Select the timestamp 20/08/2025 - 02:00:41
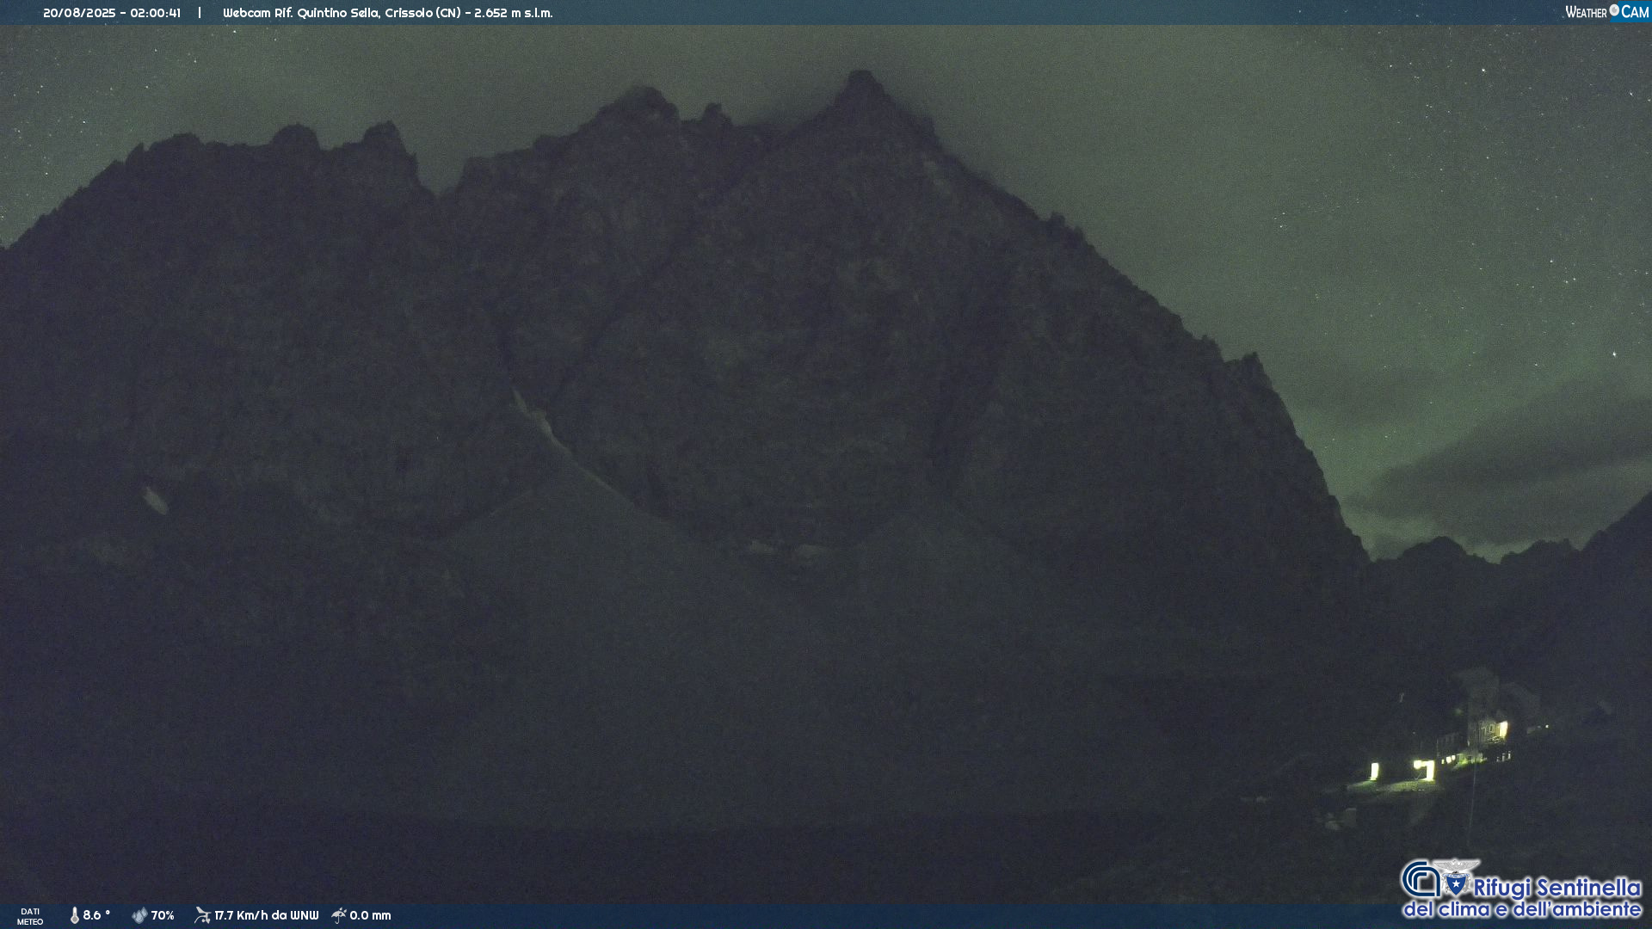Image resolution: width=1652 pixels, height=929 pixels. (112, 13)
